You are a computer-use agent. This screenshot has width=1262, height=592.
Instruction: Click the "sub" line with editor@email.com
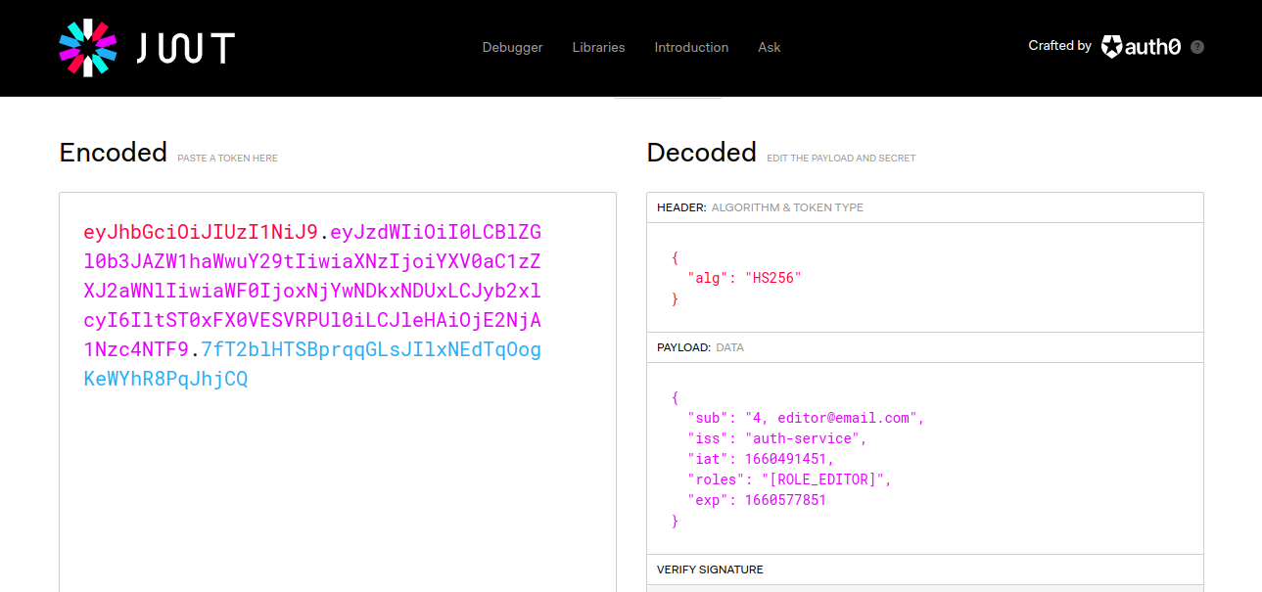click(x=806, y=418)
